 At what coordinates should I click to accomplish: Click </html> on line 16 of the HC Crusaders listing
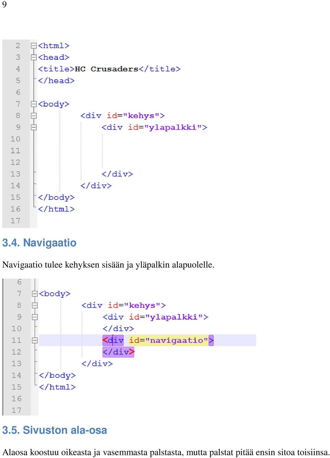(56, 209)
